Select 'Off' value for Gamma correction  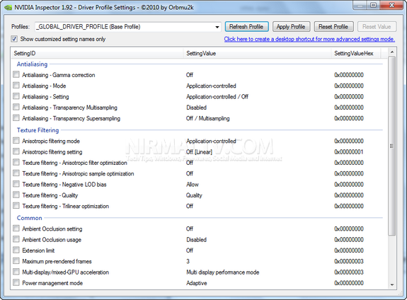pos(190,75)
